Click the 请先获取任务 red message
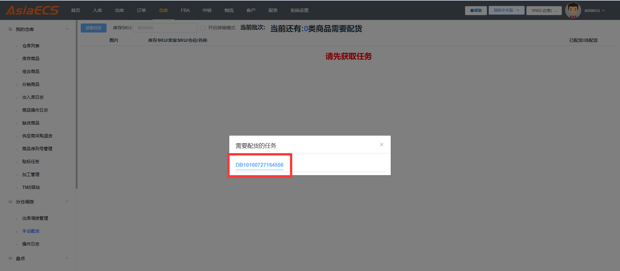 point(348,56)
